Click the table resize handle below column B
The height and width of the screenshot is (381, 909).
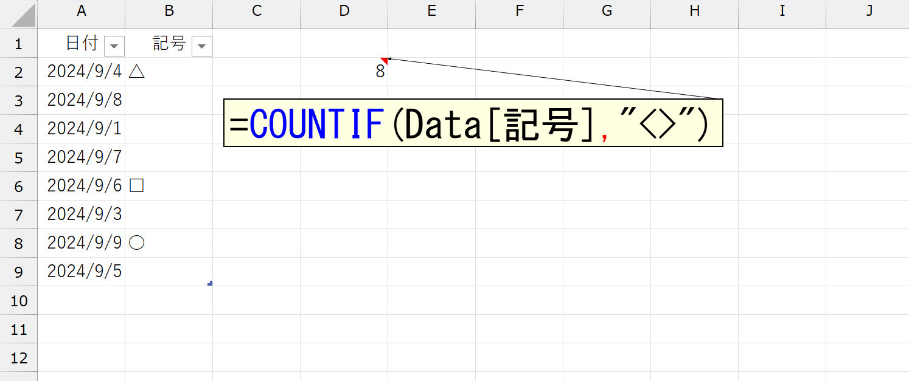[210, 283]
